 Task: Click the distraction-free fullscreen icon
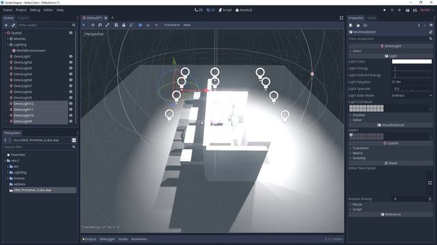[341, 18]
